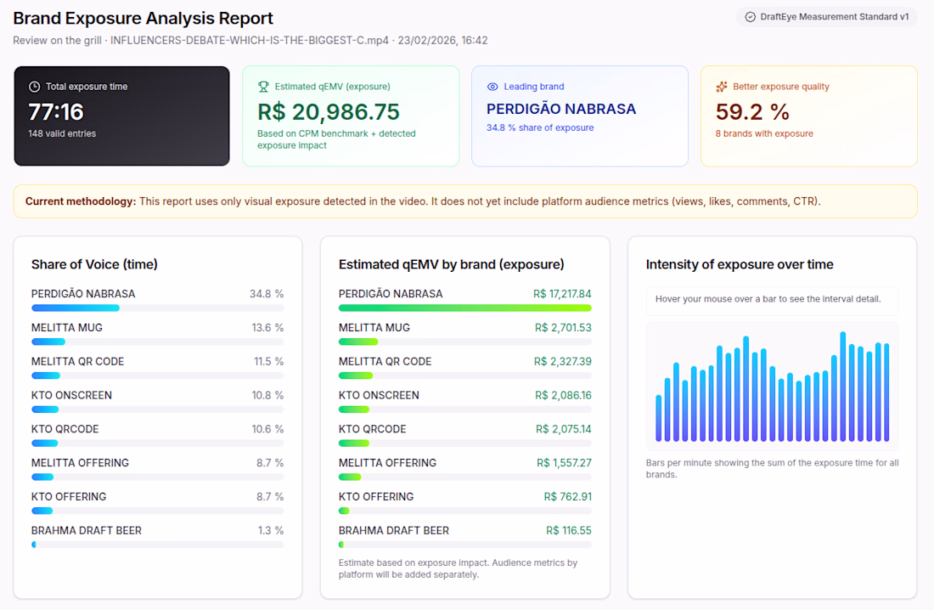Click the first bar of the intensity chart
The image size is (934, 610).
(x=659, y=418)
